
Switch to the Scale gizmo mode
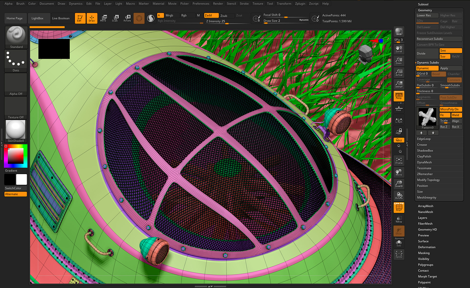115,18
